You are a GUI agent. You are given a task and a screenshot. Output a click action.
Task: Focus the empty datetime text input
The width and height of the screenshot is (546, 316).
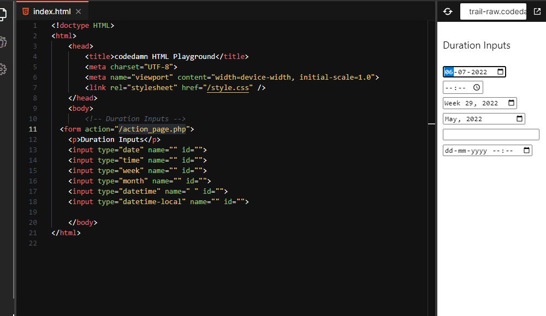point(490,135)
